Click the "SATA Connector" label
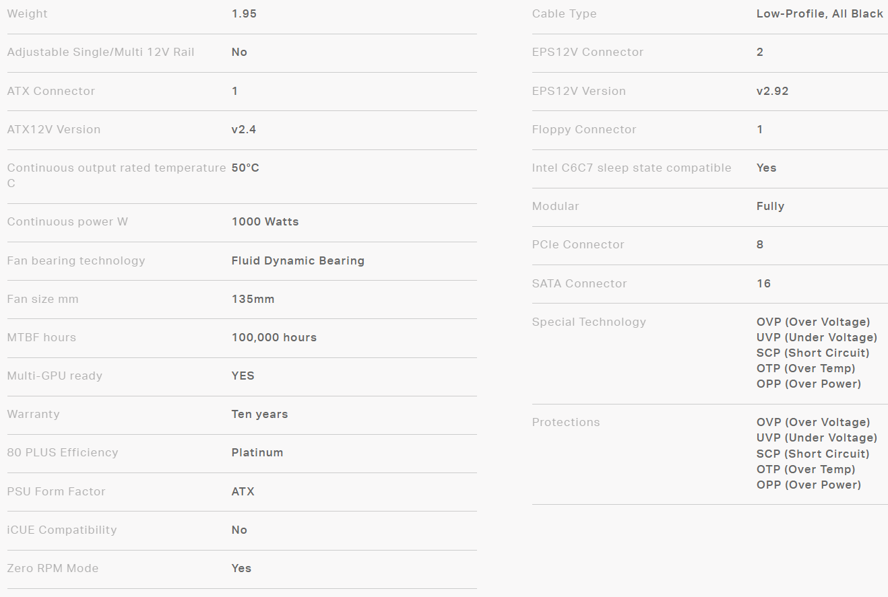This screenshot has width=888, height=597. (x=579, y=283)
